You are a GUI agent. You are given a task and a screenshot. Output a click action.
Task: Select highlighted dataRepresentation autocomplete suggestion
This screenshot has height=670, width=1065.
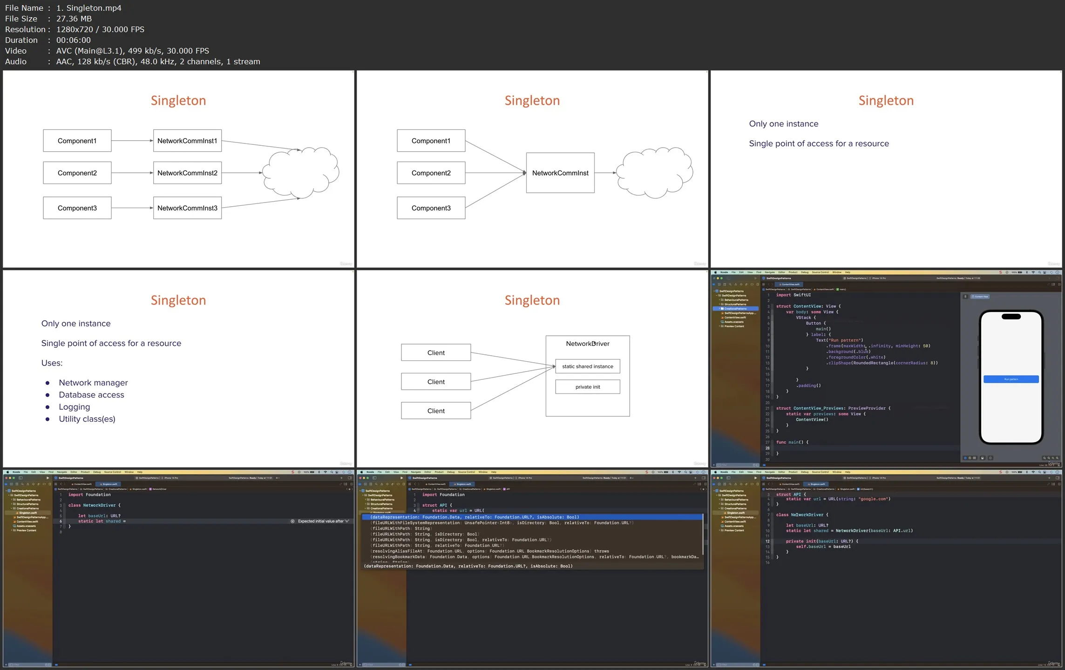[x=532, y=517]
